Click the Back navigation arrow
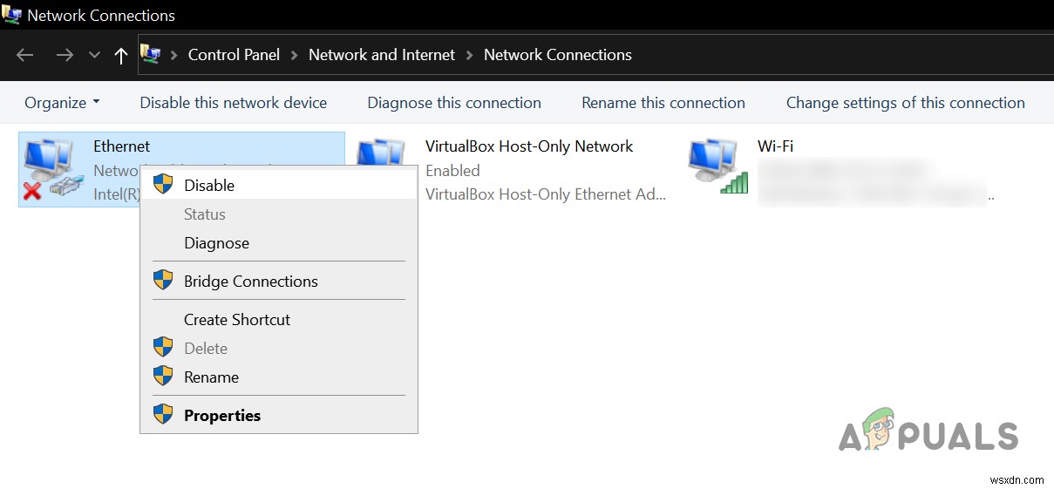Viewport: 1054px width, 489px height. pos(24,55)
